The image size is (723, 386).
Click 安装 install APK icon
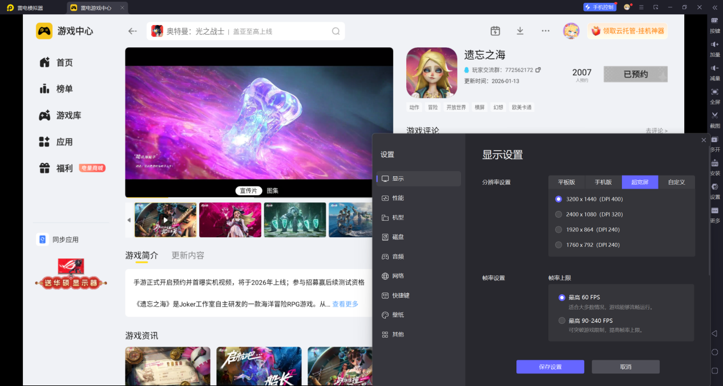click(714, 167)
